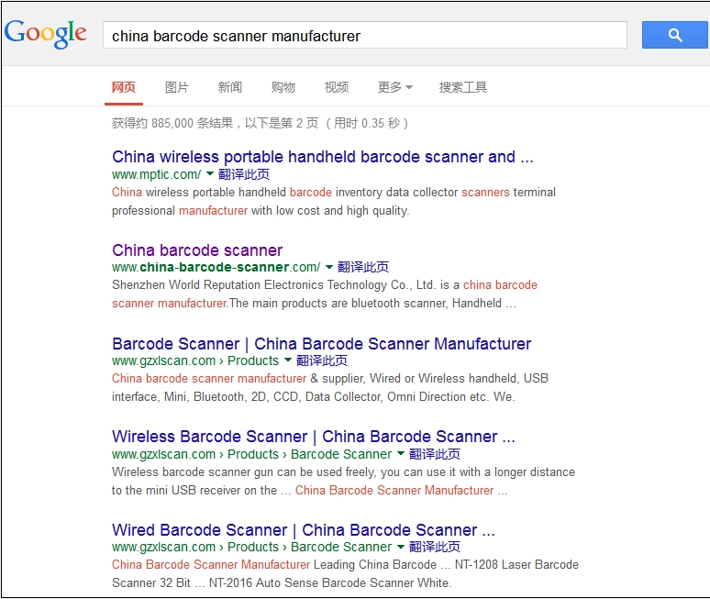Open 'Wireless Barcode Scanner | China Barcode Scanner' result
This screenshot has width=710, height=599.
pyautogui.click(x=314, y=437)
